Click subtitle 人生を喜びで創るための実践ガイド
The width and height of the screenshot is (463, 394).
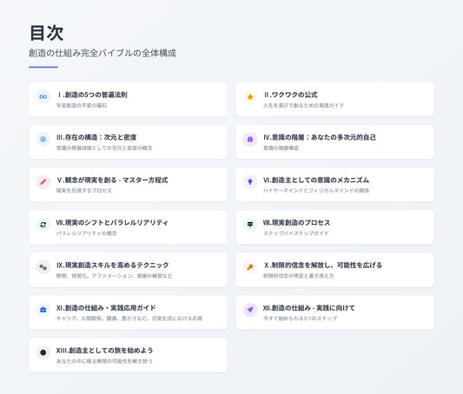(303, 105)
